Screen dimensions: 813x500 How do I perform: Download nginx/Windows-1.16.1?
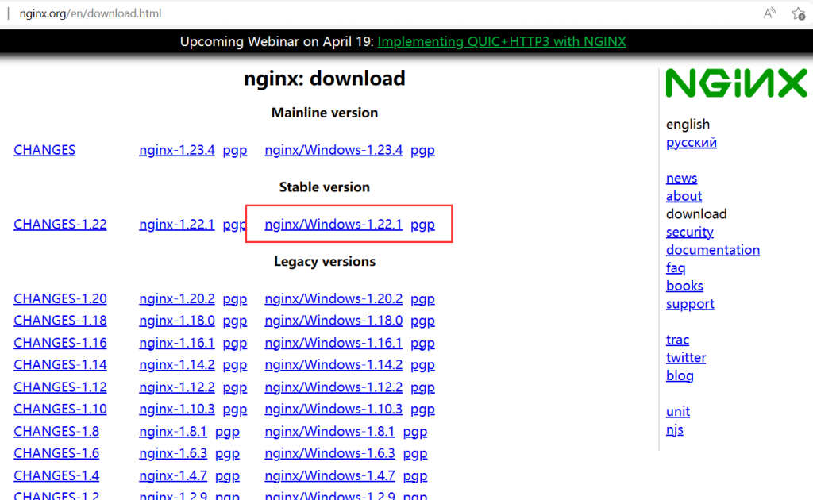coord(333,343)
